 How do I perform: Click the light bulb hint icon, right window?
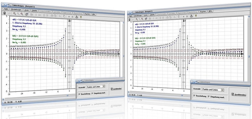pos(196,16)
